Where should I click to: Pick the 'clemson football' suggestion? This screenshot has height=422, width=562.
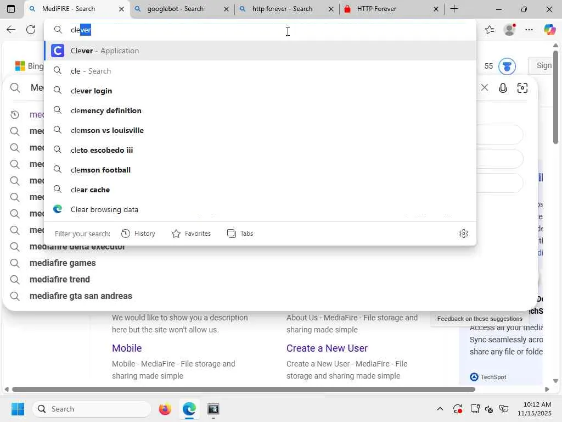260,170
